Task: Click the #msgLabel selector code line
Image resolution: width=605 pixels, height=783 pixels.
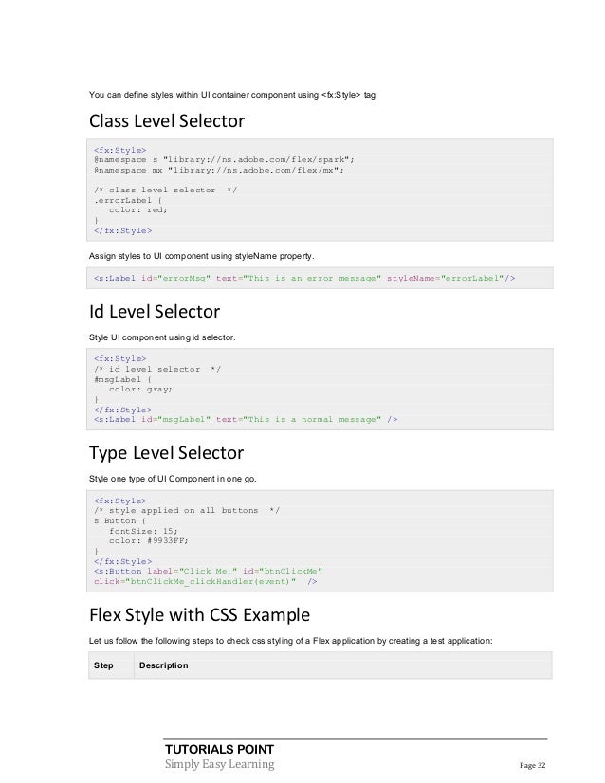Action: tap(122, 379)
